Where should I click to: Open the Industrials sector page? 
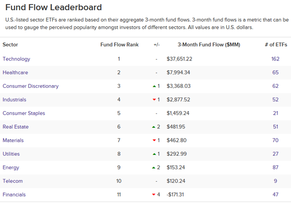pyautogui.click(x=14, y=99)
